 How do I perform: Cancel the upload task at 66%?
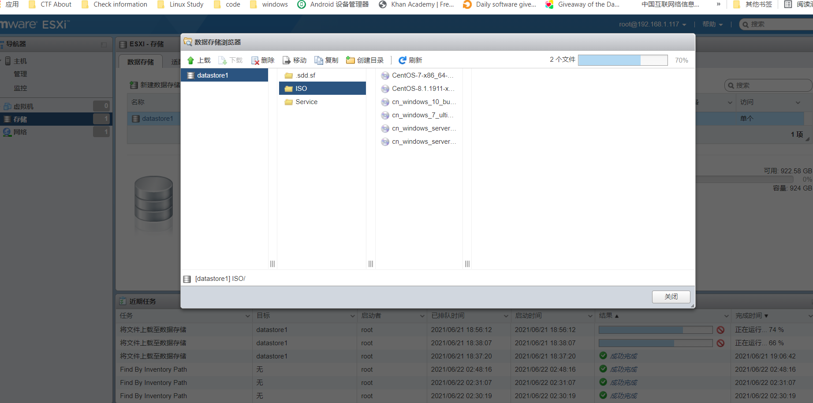(x=720, y=343)
